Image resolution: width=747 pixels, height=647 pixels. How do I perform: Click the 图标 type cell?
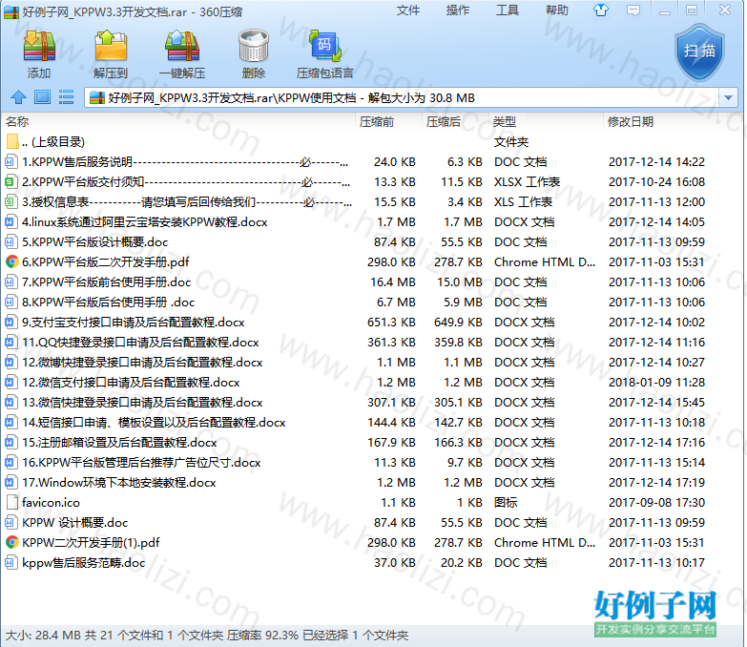click(506, 502)
